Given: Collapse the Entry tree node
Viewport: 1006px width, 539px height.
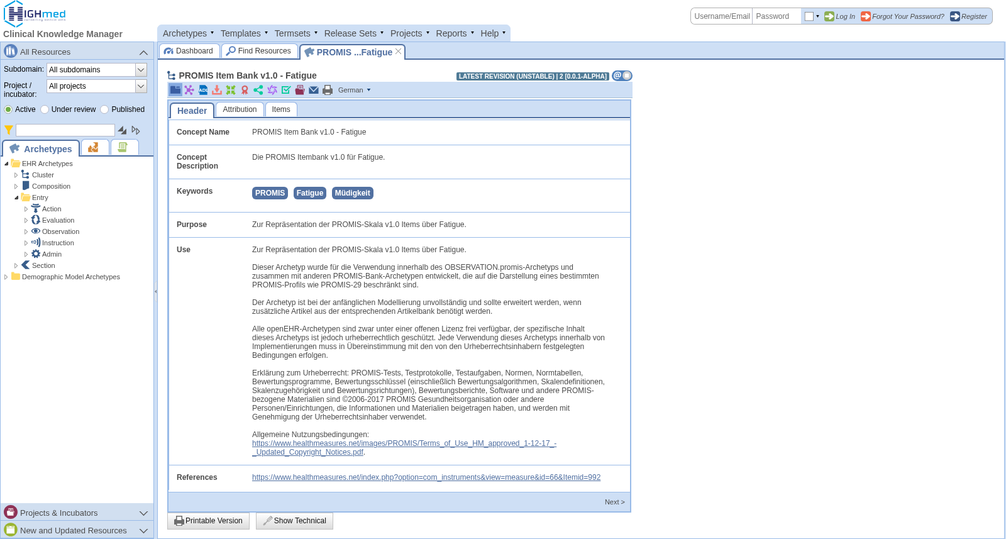Looking at the screenshot, I should (x=16, y=197).
